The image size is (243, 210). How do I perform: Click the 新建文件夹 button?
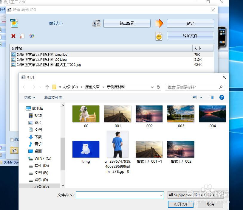click(53, 97)
